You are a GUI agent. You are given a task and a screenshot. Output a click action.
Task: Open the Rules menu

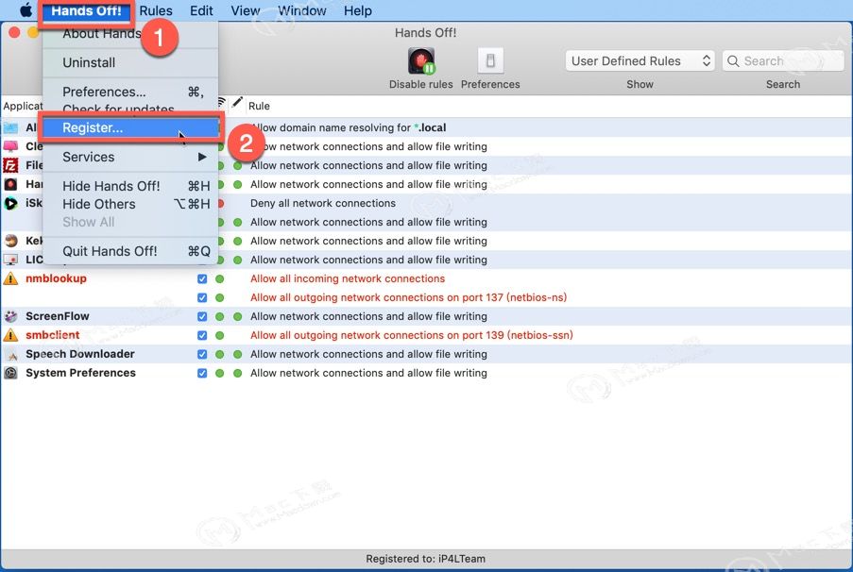tap(156, 11)
